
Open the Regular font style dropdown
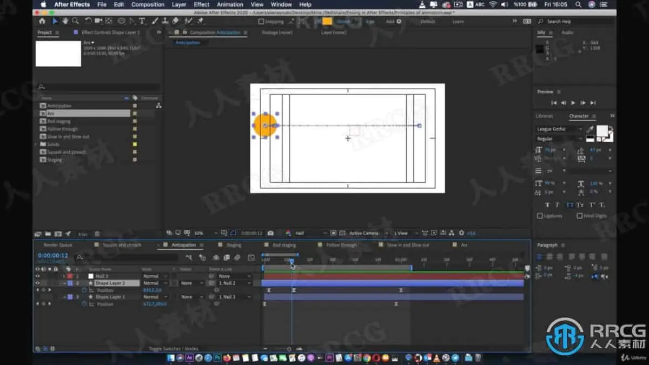[x=559, y=139]
